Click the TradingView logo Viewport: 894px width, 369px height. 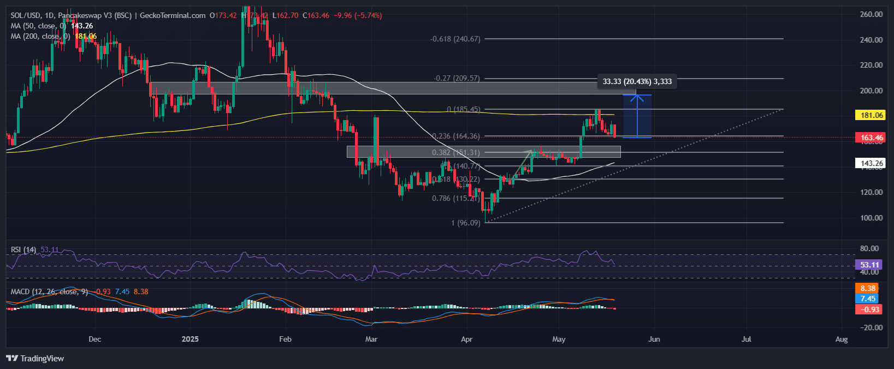[35, 359]
